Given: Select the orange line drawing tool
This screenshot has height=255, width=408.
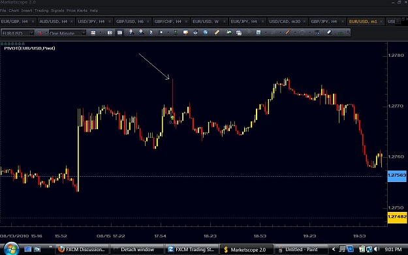Looking at the screenshot, I should (x=288, y=32).
